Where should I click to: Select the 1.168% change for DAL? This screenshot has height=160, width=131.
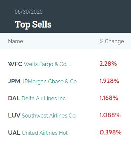[x=109, y=98]
